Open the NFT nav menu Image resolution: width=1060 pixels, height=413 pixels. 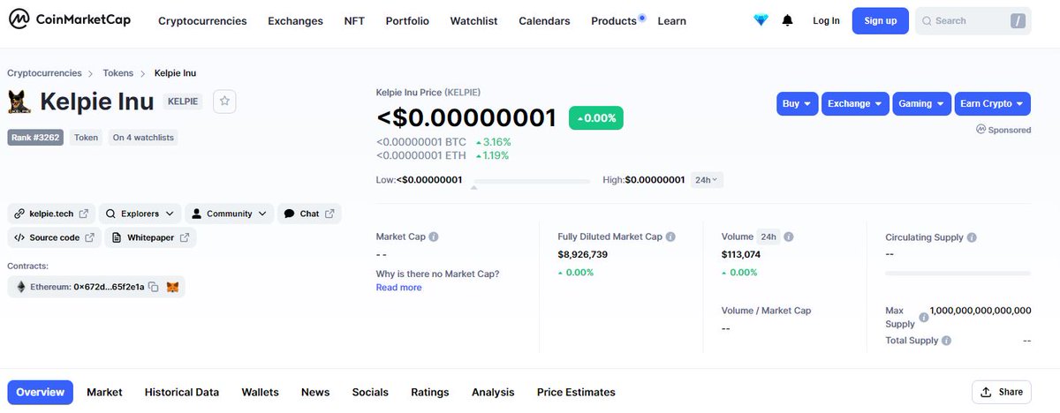pos(354,20)
